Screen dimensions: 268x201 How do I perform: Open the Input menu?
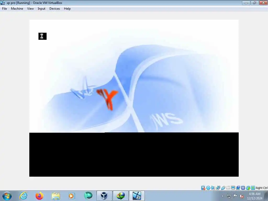click(x=41, y=9)
